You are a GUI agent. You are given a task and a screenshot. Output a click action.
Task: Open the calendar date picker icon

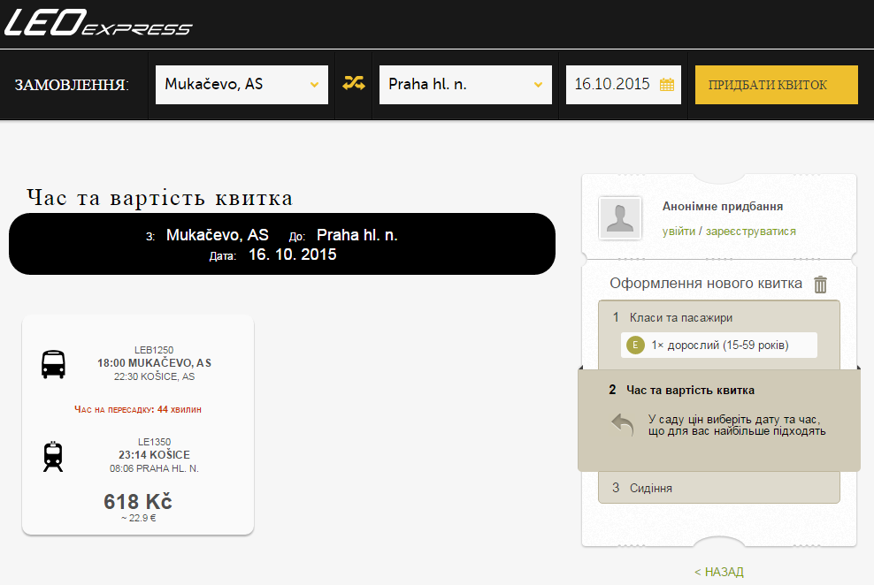tap(667, 85)
